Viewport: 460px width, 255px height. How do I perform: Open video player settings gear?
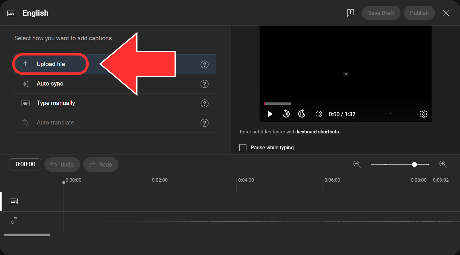[424, 114]
